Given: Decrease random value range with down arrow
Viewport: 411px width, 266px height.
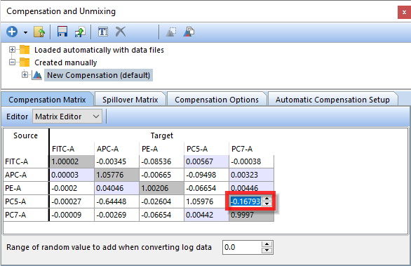Looking at the screenshot, I should (267, 251).
